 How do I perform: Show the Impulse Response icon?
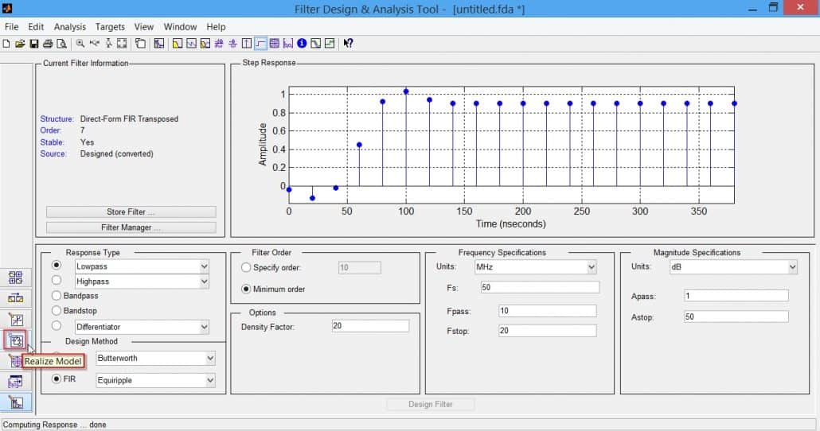[246, 44]
